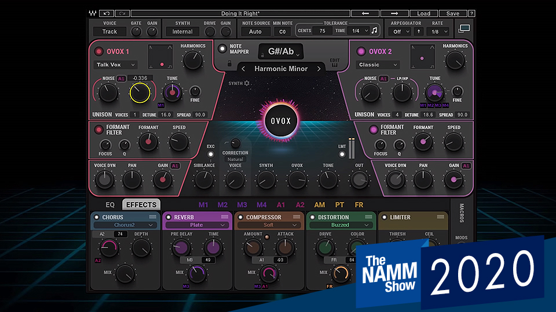Toggle OVOX 2 power button
556x312 pixels.
[361, 51]
